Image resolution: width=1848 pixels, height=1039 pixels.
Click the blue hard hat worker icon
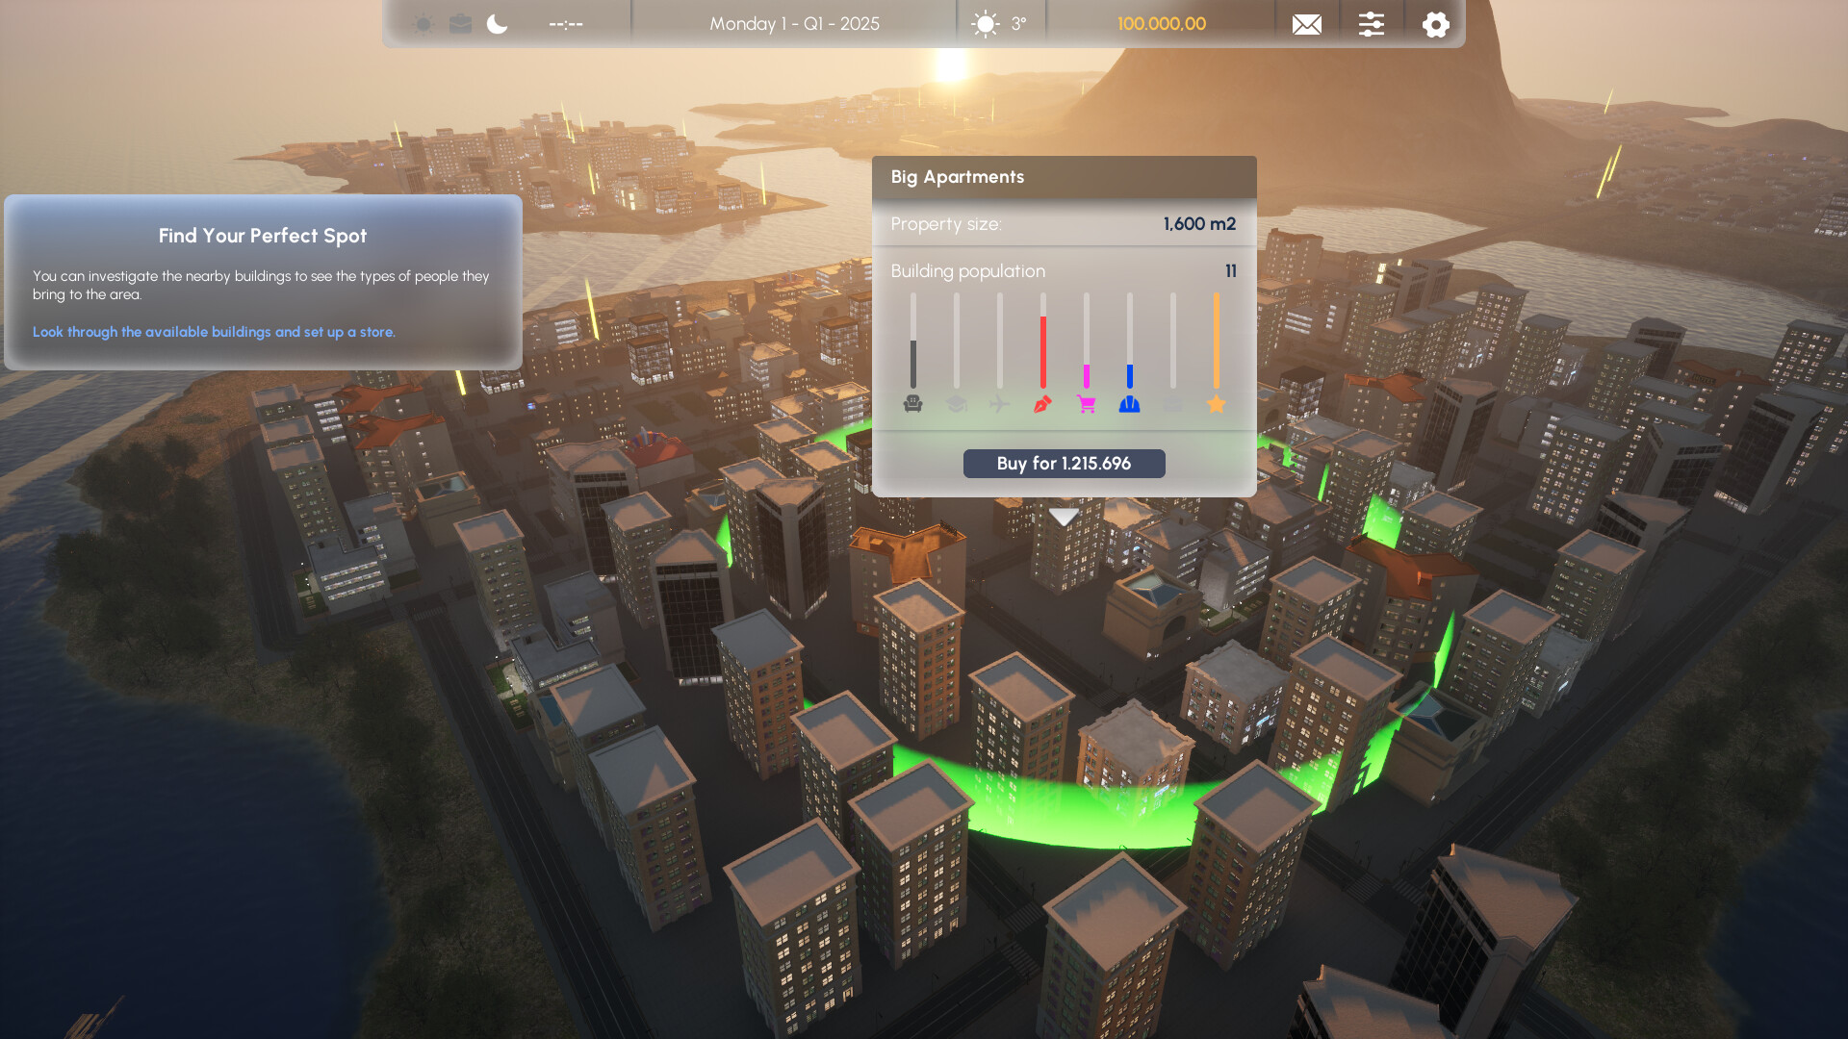click(1129, 404)
